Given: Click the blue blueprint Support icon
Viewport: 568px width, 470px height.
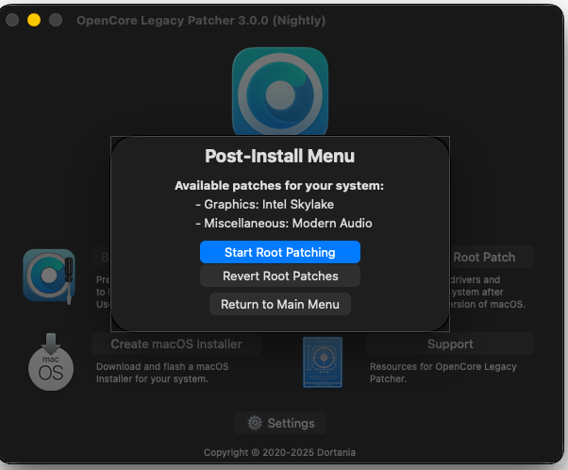Looking at the screenshot, I should pyautogui.click(x=323, y=362).
